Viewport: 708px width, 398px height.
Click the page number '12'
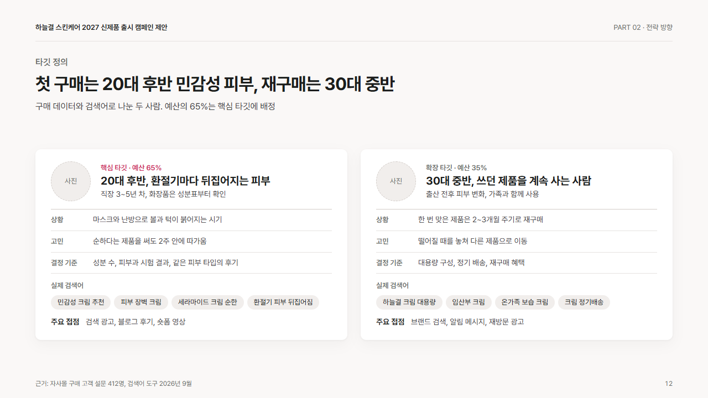(x=669, y=384)
